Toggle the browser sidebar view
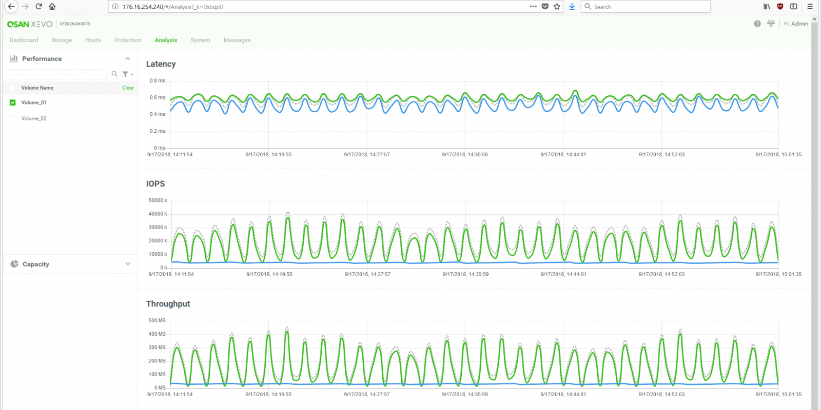The width and height of the screenshot is (821, 410). (x=794, y=7)
